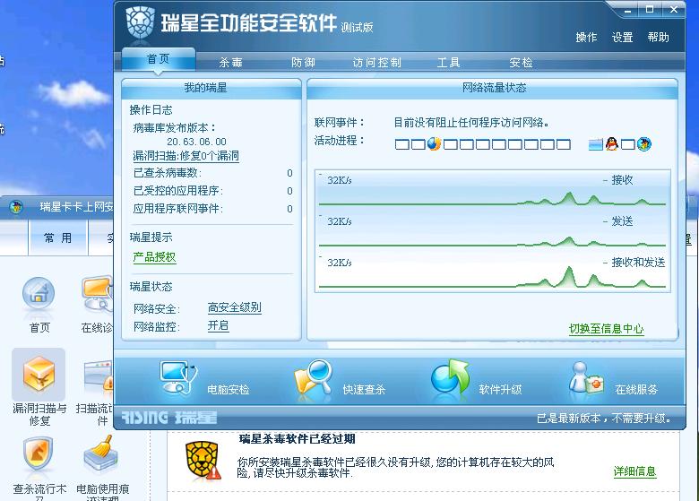Open 在线服务 online service icon

[x=586, y=377]
